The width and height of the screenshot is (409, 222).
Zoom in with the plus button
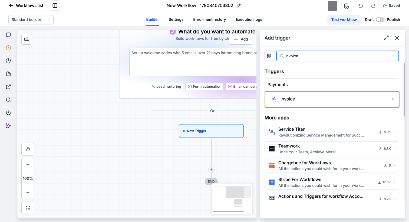coord(28,164)
